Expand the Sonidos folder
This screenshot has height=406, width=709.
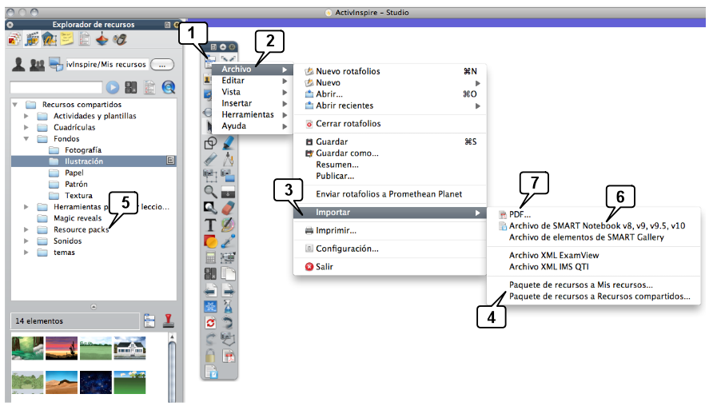26,241
